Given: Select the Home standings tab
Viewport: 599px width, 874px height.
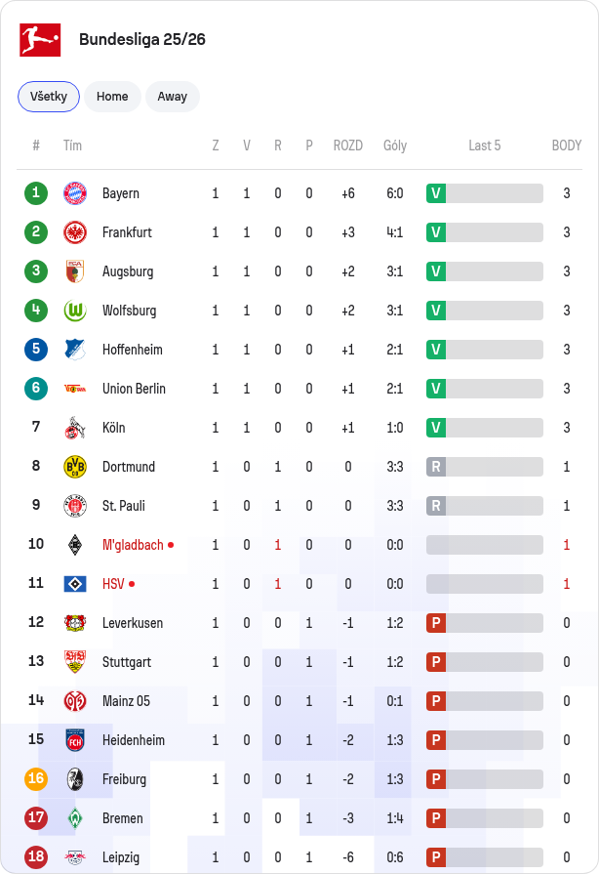Looking at the screenshot, I should tap(112, 97).
